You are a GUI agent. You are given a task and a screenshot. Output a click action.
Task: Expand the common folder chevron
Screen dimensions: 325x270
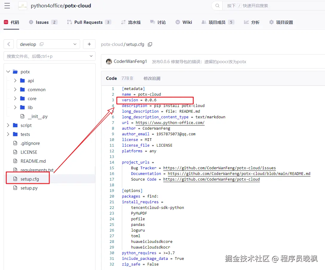coord(15,89)
